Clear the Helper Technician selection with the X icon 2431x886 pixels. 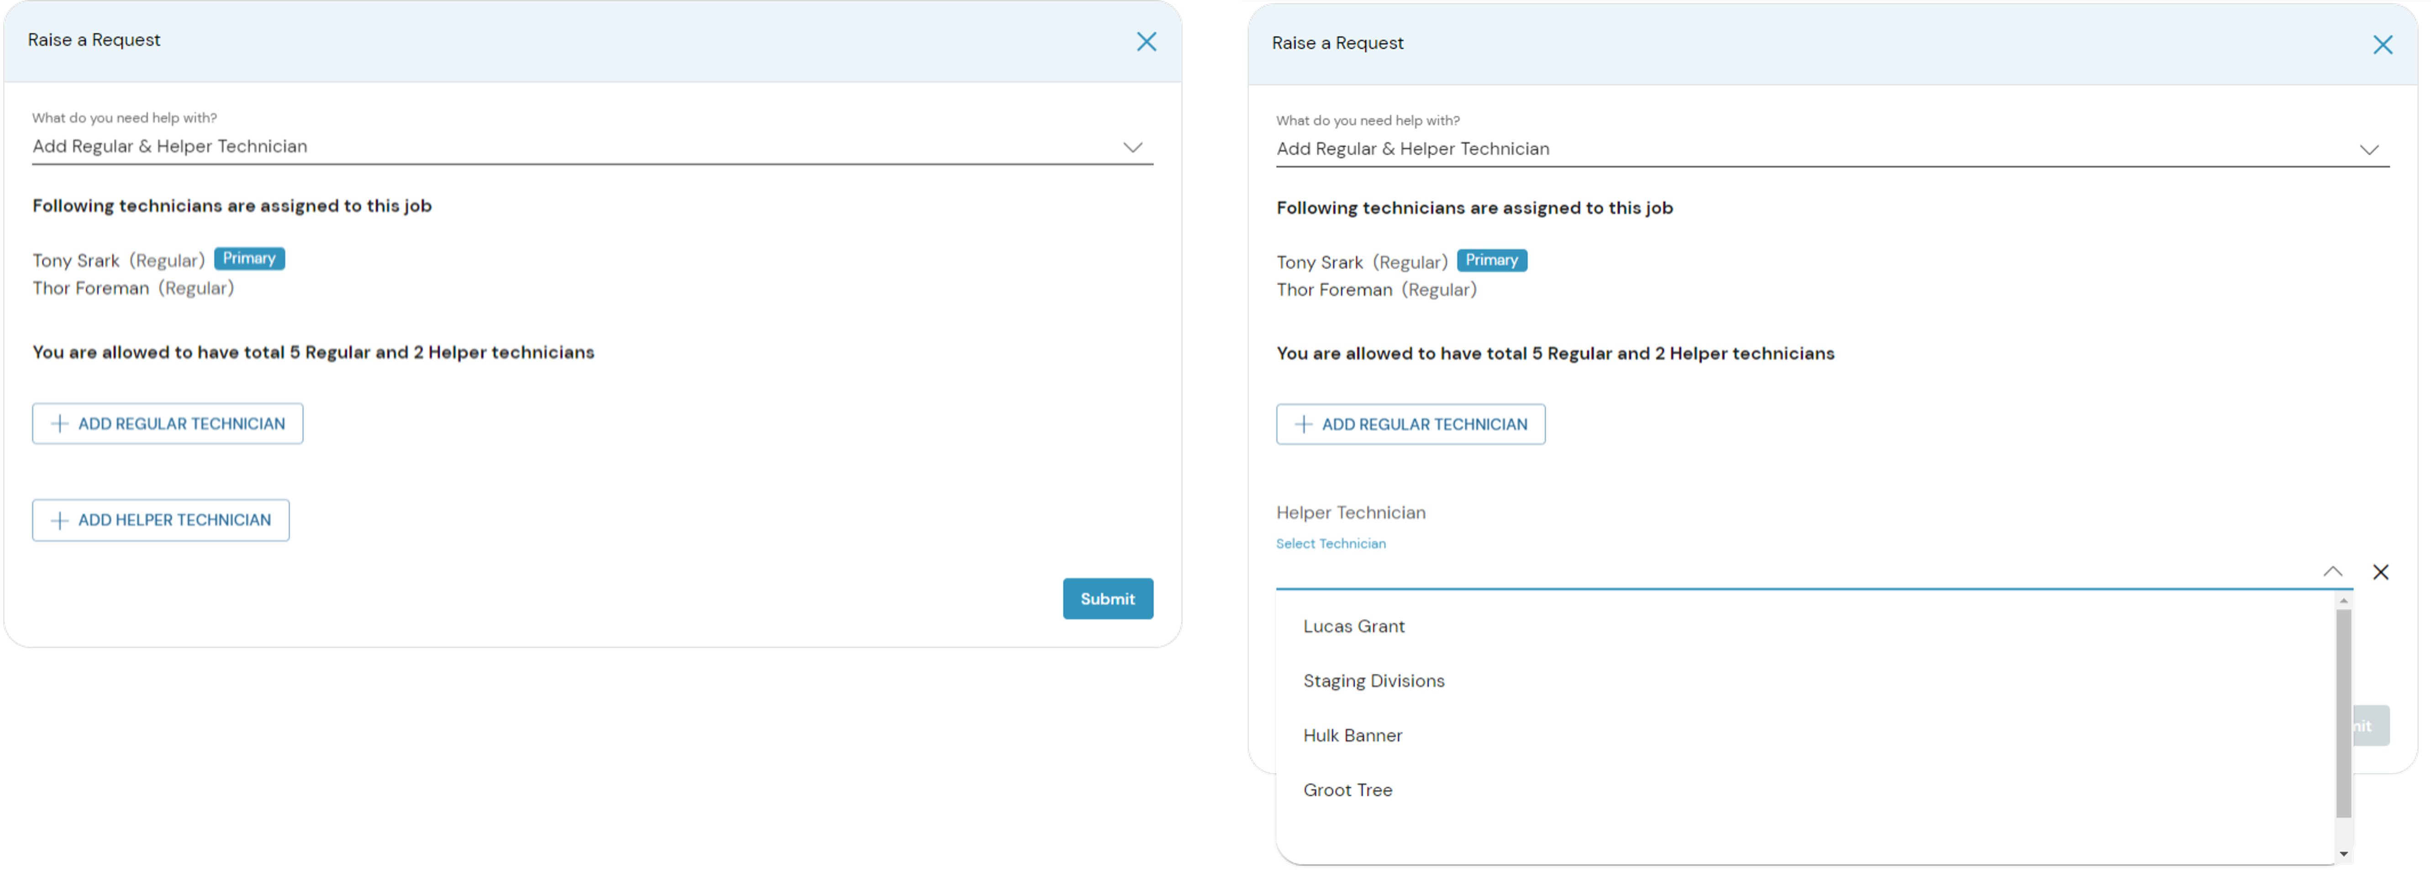2381,572
